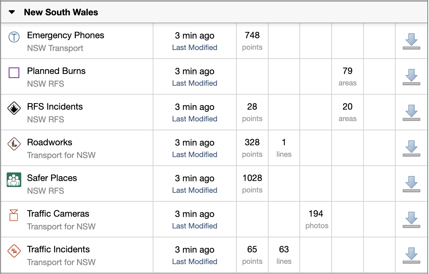Screen dimensions: 429x274
Task: Download the Emergency Phones layer
Action: (411, 42)
